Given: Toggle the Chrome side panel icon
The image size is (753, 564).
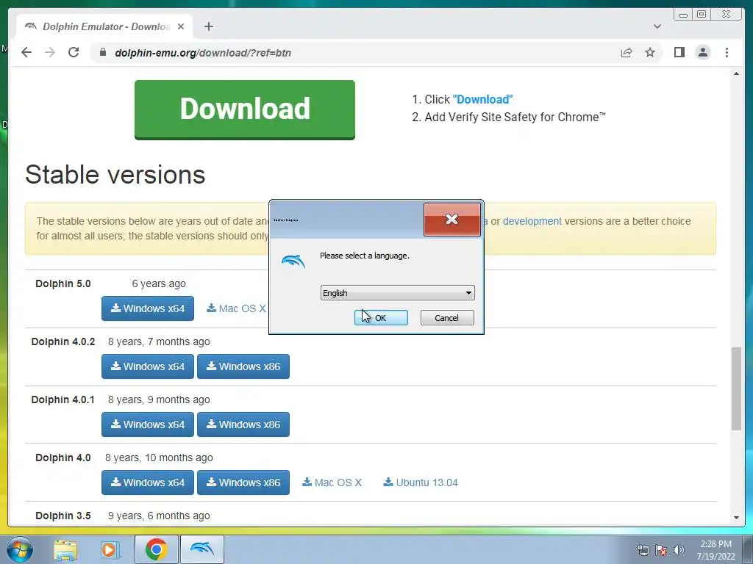Looking at the screenshot, I should tap(679, 52).
